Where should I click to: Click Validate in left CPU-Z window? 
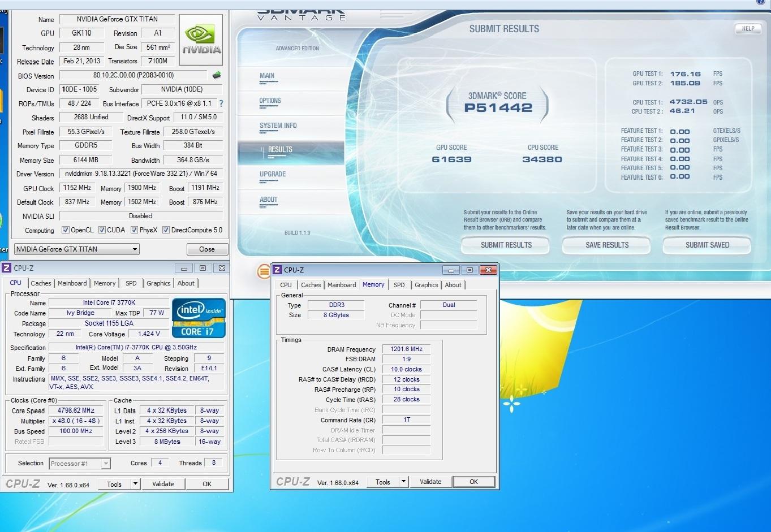[163, 484]
